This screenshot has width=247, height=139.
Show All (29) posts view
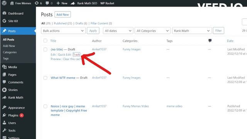pyautogui.click(x=46, y=23)
